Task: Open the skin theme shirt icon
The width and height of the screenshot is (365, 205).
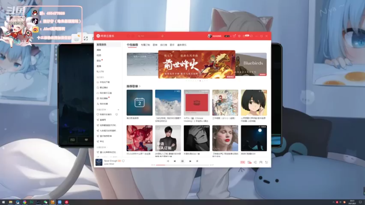Action: 235,36
